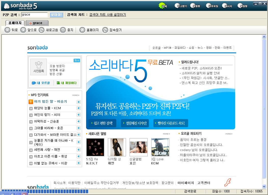
Task: Play preview of 눈물은 차가울 때 아나봐
Action: pyautogui.click(x=78, y=142)
